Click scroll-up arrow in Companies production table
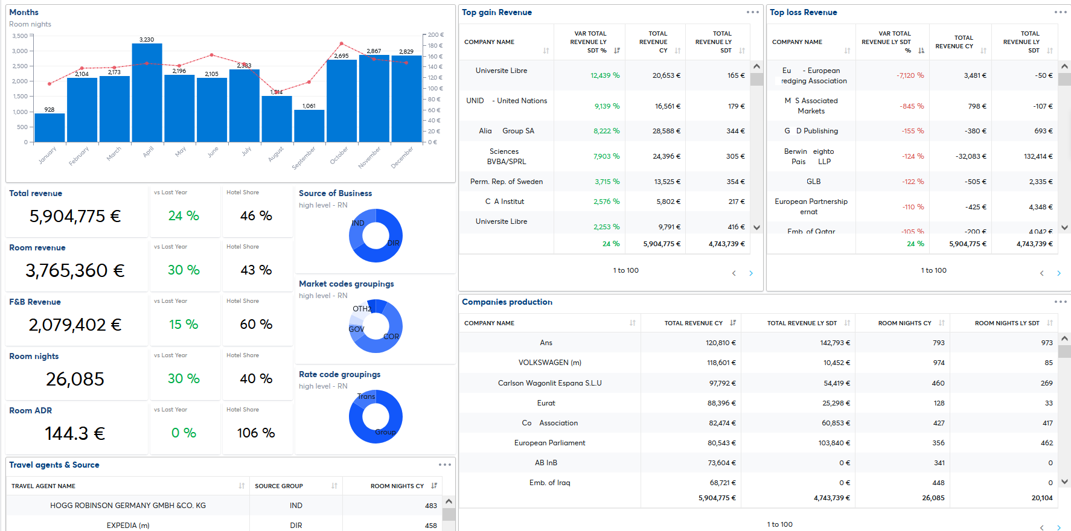 [1065, 339]
